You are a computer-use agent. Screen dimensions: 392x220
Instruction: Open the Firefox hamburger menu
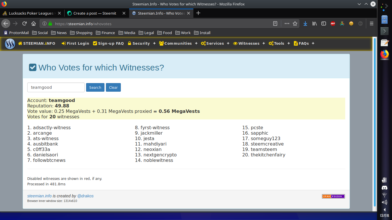tap(372, 23)
